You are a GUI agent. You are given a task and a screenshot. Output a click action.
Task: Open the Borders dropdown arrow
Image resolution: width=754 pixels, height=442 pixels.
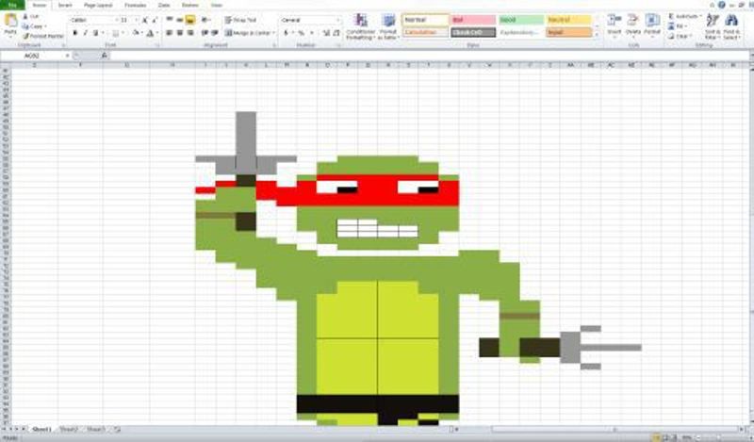coord(123,33)
